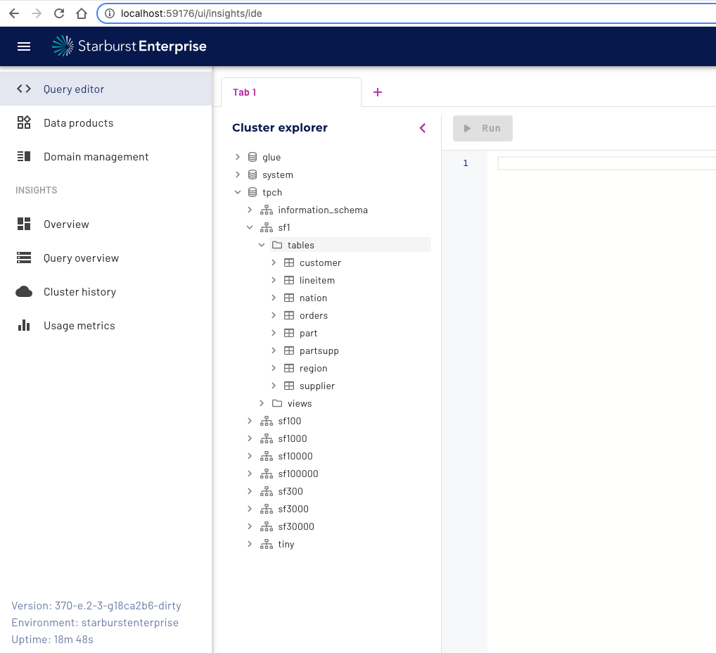Open the hamburger navigation menu
This screenshot has height=653, width=716.
tap(24, 46)
